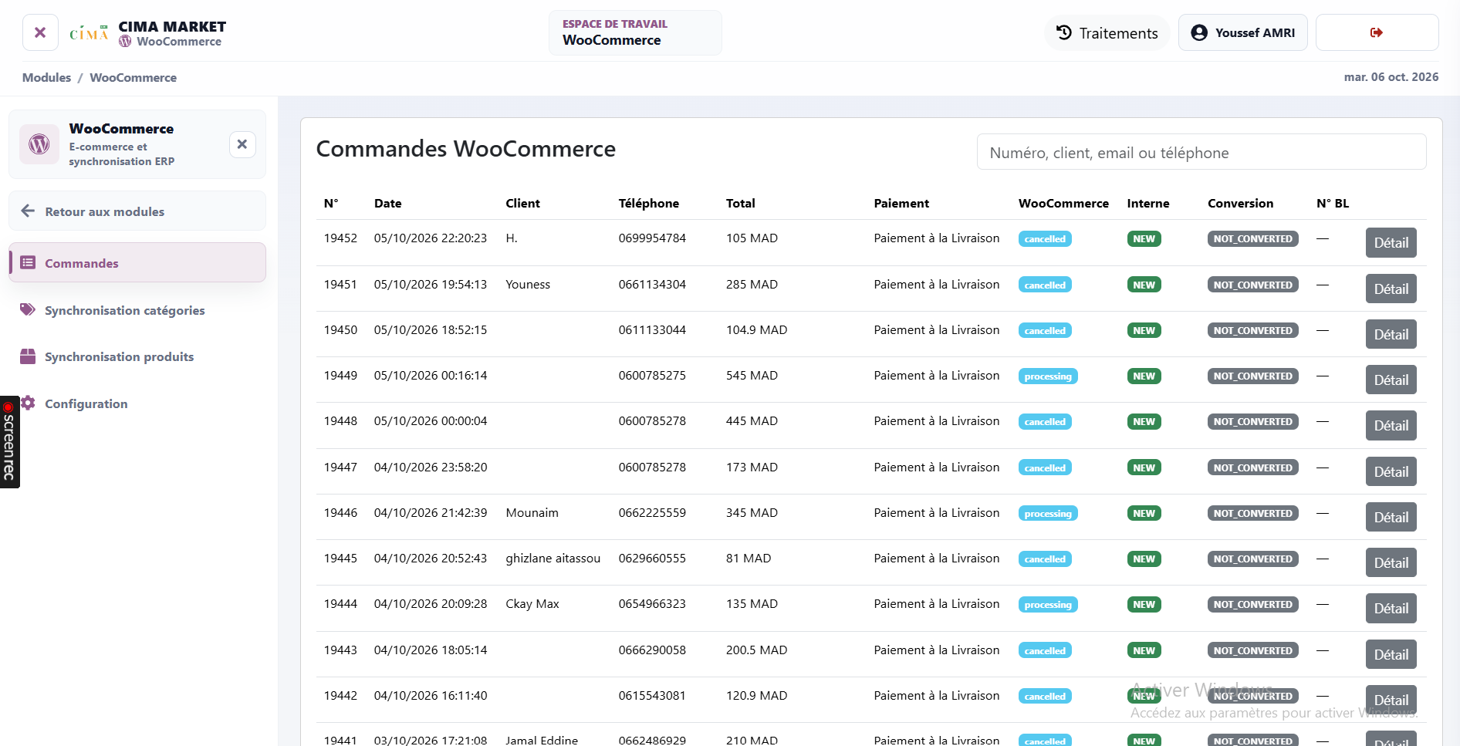Screen dimensions: 1460x746
Task: Open Détail for order 19444
Action: (x=1391, y=608)
